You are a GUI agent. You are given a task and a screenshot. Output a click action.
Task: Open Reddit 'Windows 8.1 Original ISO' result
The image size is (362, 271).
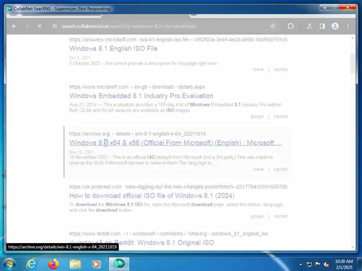pos(141,243)
